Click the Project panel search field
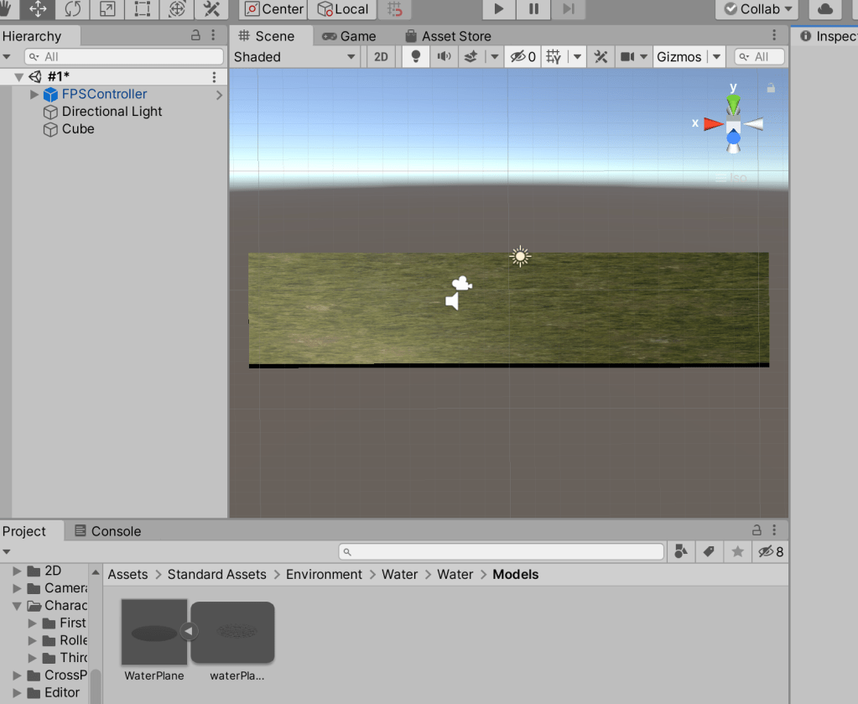The image size is (858, 704). 502,552
